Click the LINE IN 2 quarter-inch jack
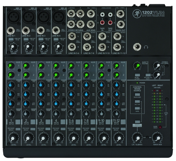This screenshot has width=176, height=161. point(26,30)
